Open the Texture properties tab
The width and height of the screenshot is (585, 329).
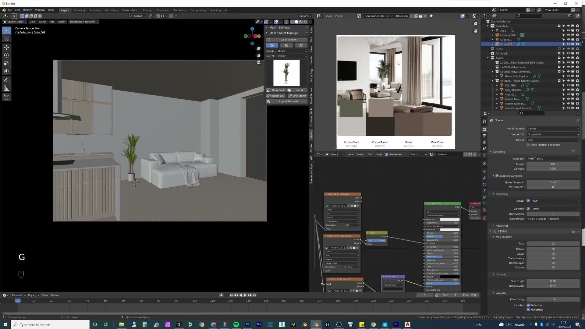(484, 218)
